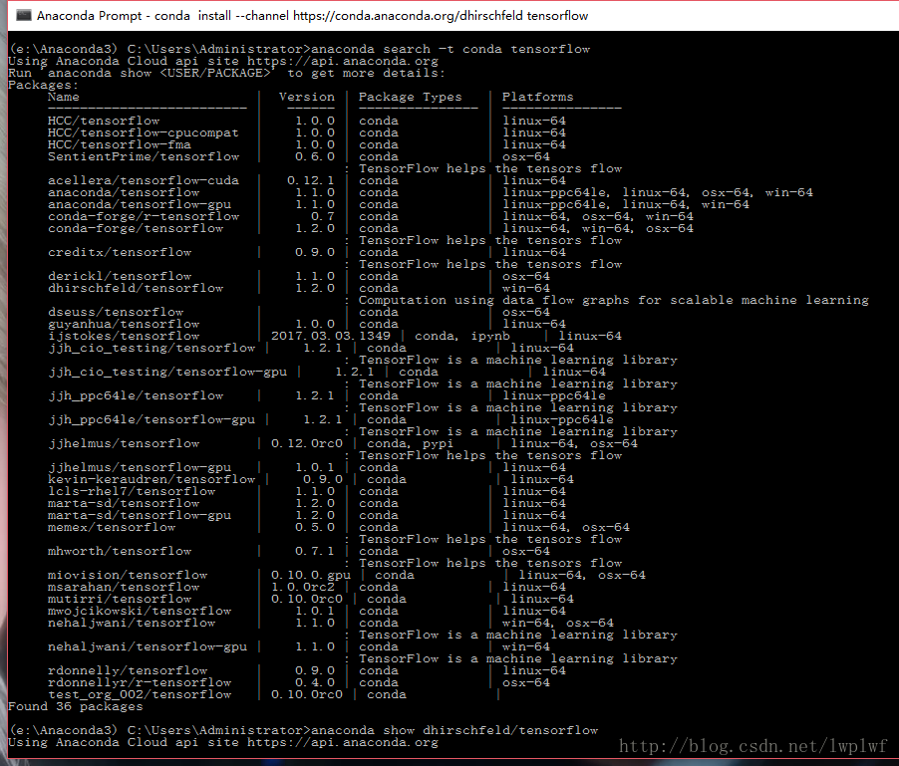The width and height of the screenshot is (899, 766).
Task: Select 'jjhelmus/tensorflow' package name
Action: 124,444
